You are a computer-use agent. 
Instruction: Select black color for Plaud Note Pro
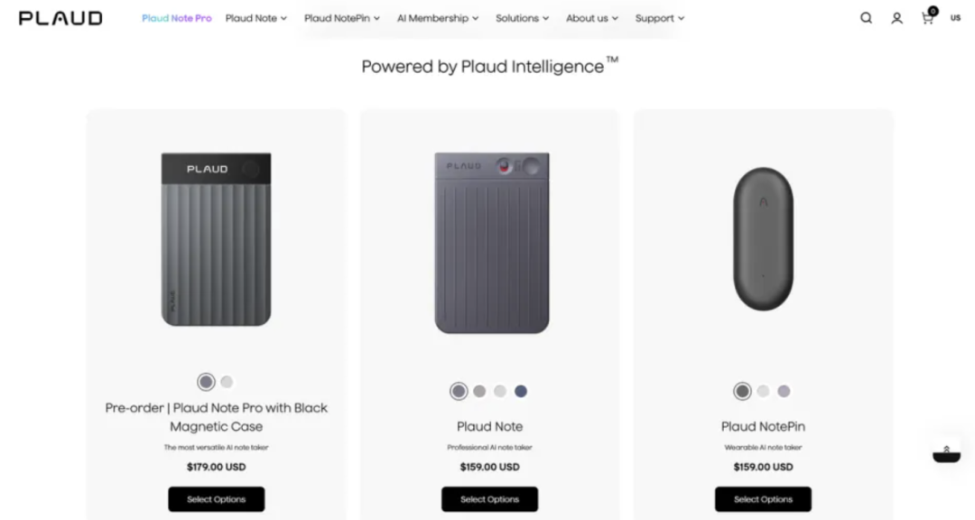click(206, 382)
